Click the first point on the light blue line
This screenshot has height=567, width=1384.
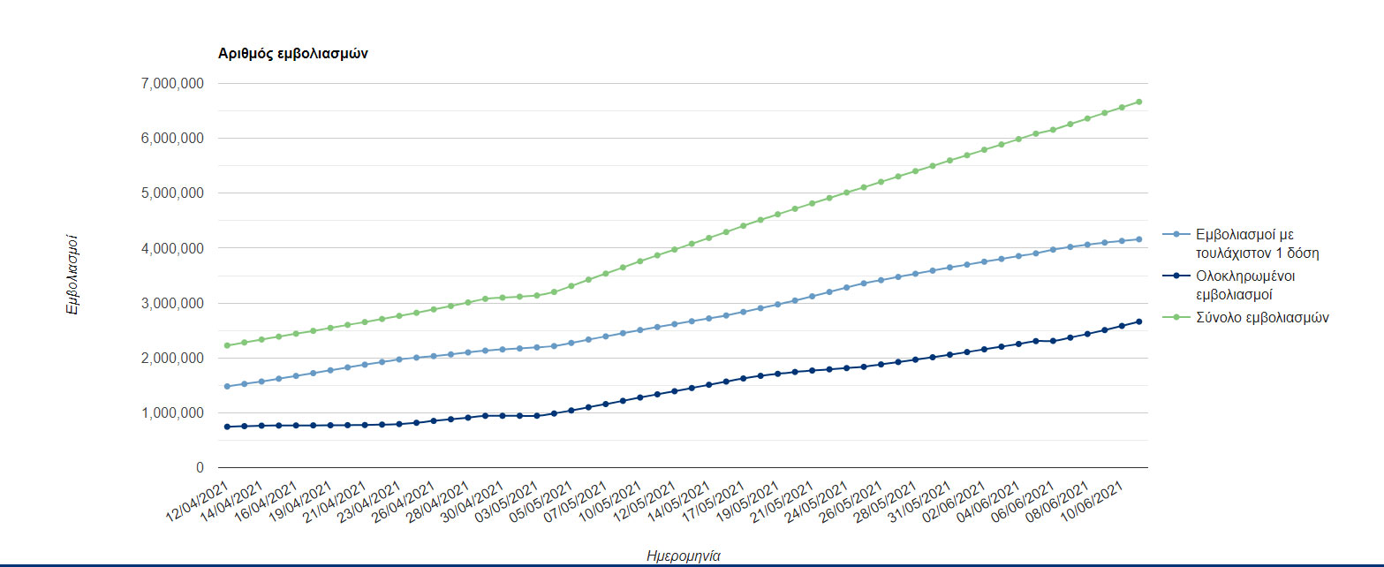227,386
